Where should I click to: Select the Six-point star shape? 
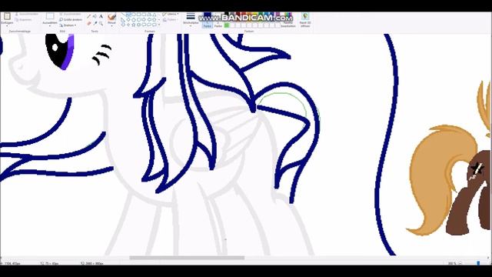[x=138, y=25]
